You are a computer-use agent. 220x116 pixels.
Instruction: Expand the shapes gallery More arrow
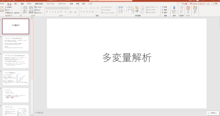pyautogui.click(x=133, y=12)
